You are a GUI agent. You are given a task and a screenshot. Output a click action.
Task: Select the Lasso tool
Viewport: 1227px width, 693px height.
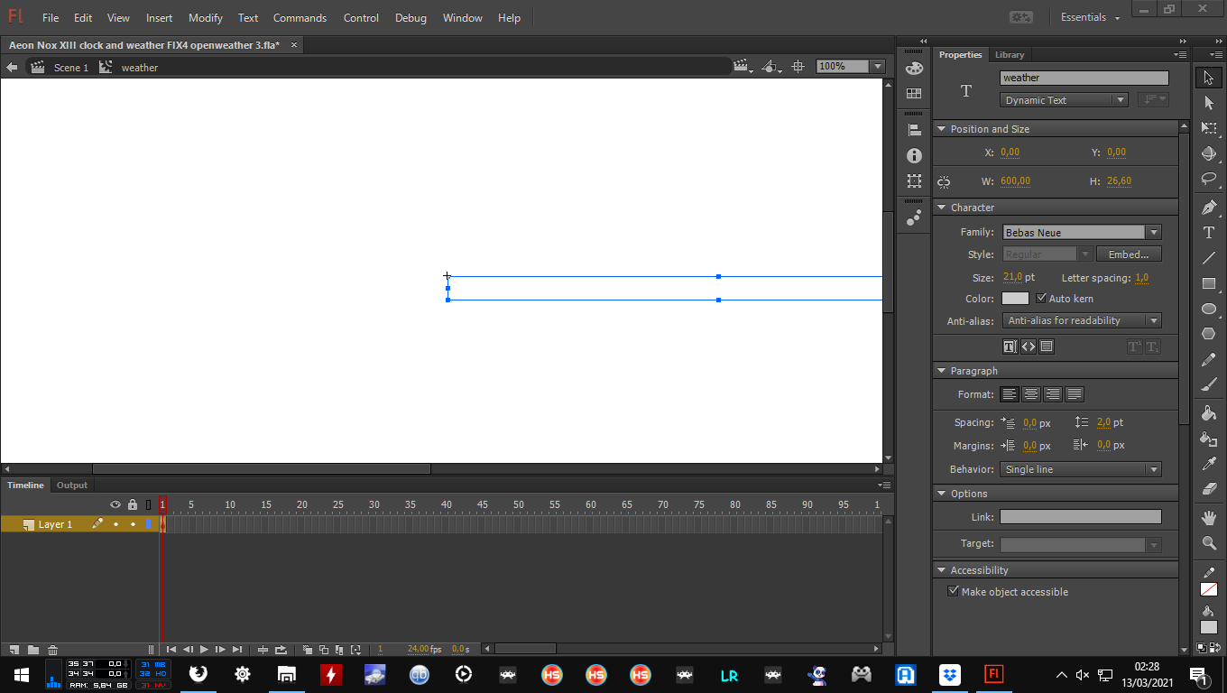[x=1209, y=179]
